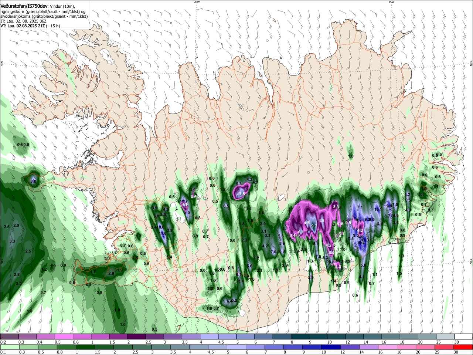
Task: Click the 10.1 precipitation value
Action: [378, 209]
